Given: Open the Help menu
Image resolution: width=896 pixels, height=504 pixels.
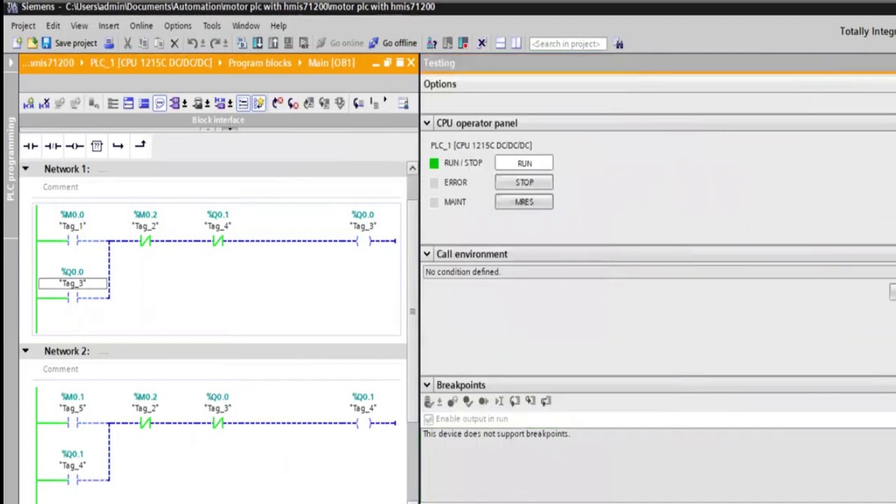Looking at the screenshot, I should [x=278, y=26].
